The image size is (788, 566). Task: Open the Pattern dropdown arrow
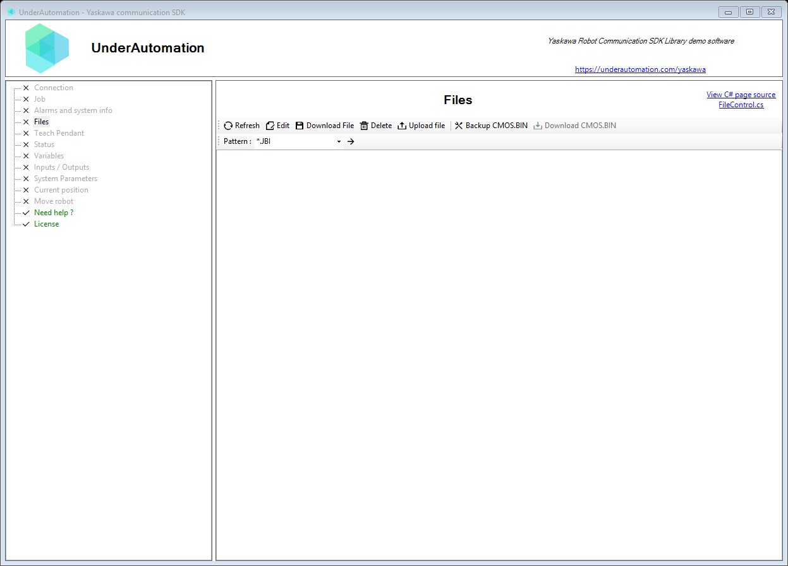point(339,141)
